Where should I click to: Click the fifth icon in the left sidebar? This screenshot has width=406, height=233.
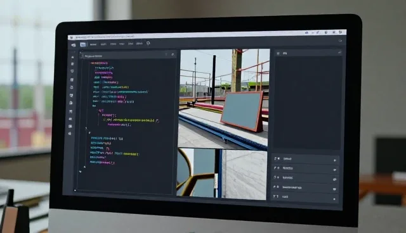pyautogui.click(x=72, y=87)
